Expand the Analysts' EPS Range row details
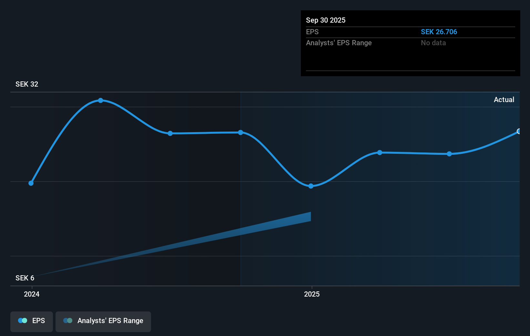This screenshot has width=530, height=336. point(339,43)
